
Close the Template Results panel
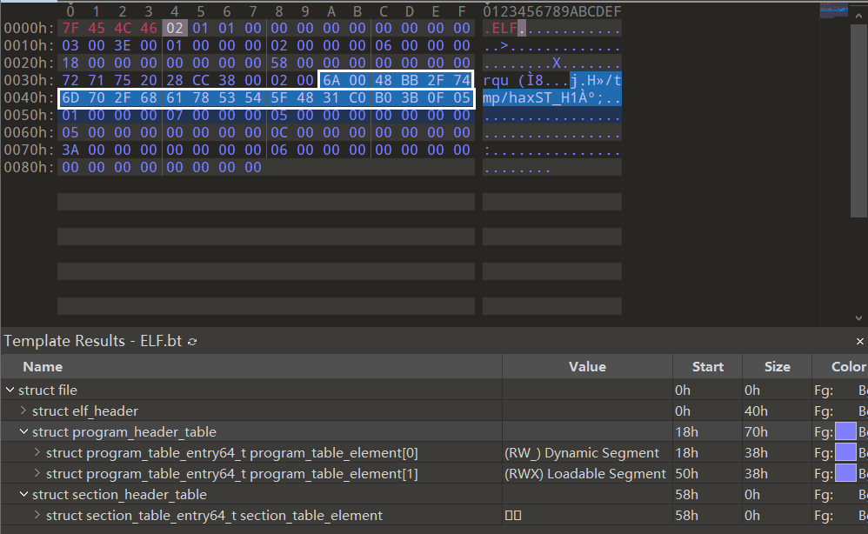click(x=859, y=342)
